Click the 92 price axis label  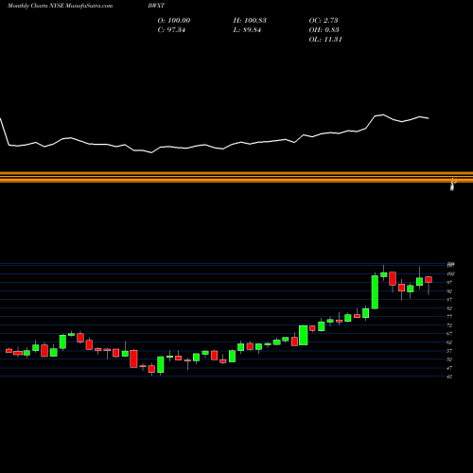click(x=449, y=291)
